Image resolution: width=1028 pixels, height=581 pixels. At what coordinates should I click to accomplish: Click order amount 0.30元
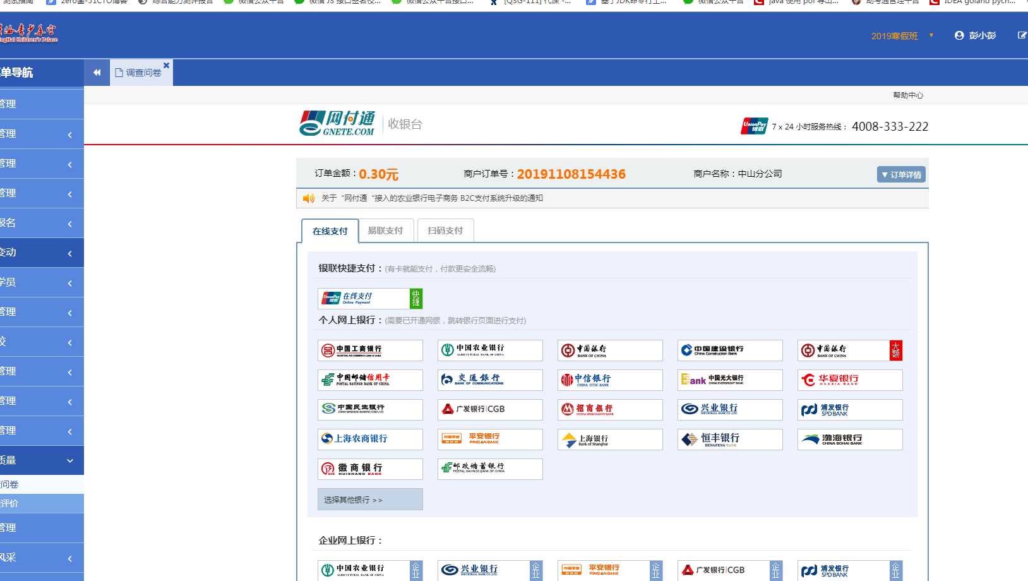tap(378, 174)
